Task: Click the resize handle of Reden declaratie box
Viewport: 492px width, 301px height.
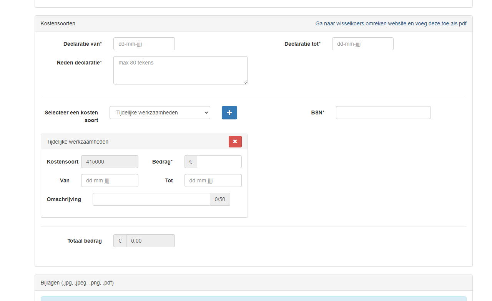Action: click(245, 82)
